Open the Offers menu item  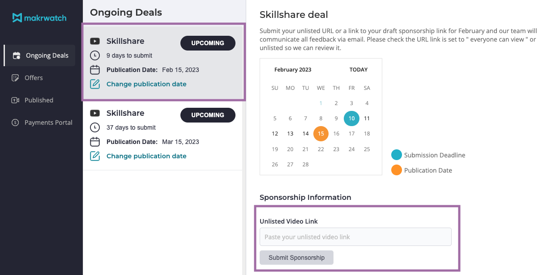[x=34, y=78]
